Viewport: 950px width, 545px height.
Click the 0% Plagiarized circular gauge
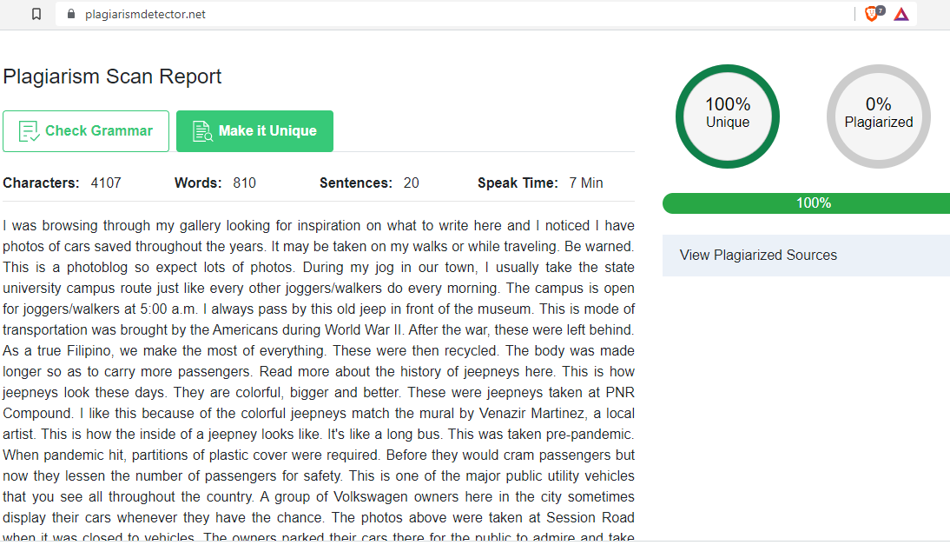click(879, 116)
